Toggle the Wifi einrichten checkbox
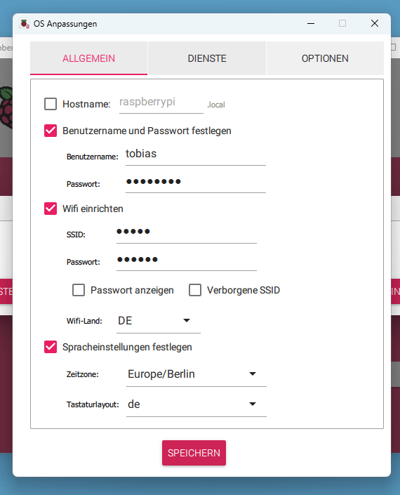This screenshot has width=400, height=495. [51, 209]
